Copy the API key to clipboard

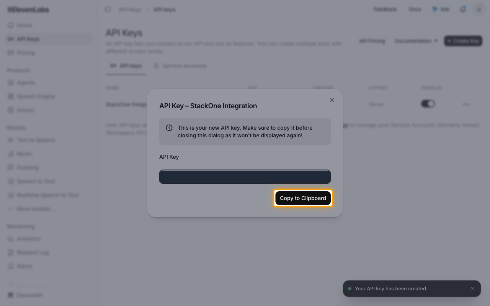[x=303, y=198]
